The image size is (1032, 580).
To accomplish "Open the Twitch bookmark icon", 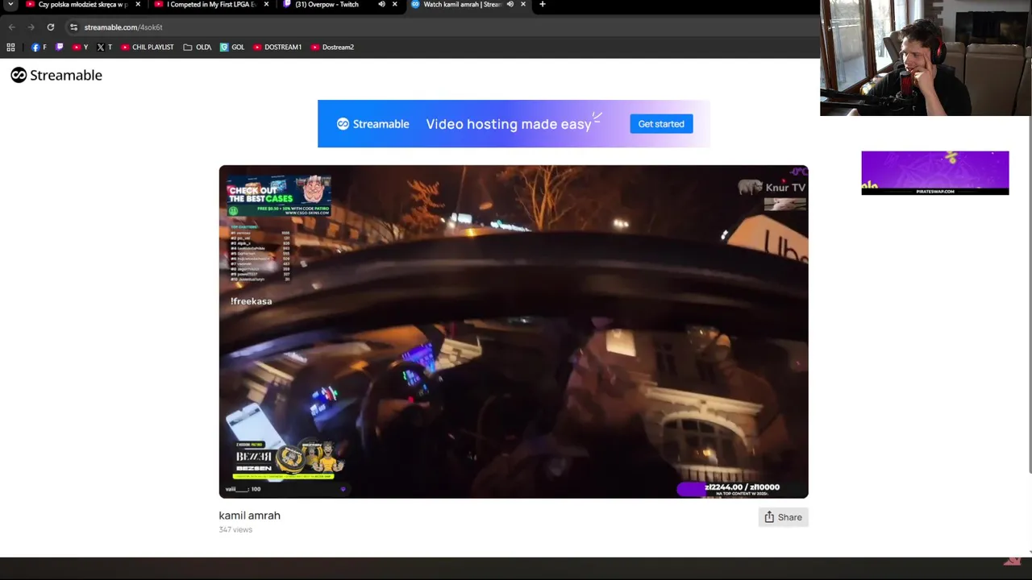I will click(59, 48).
